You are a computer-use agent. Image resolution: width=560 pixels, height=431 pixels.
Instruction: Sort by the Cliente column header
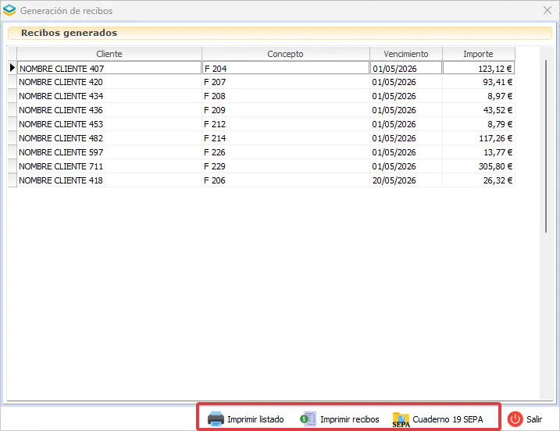pos(109,54)
